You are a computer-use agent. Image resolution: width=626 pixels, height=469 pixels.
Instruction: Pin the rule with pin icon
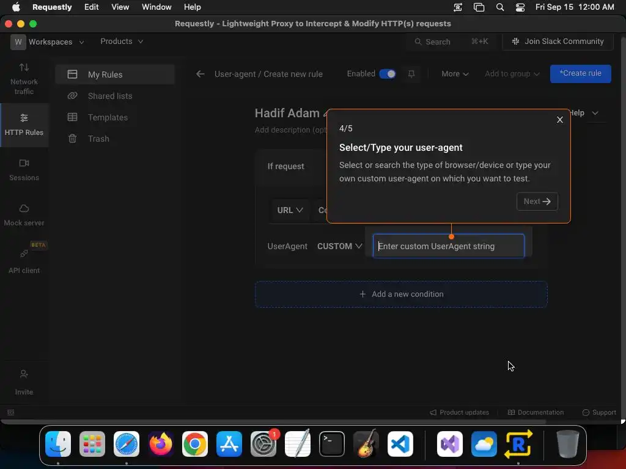click(x=411, y=74)
